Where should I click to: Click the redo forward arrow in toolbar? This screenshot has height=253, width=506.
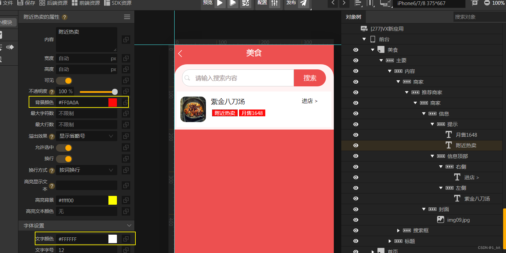(344, 3)
